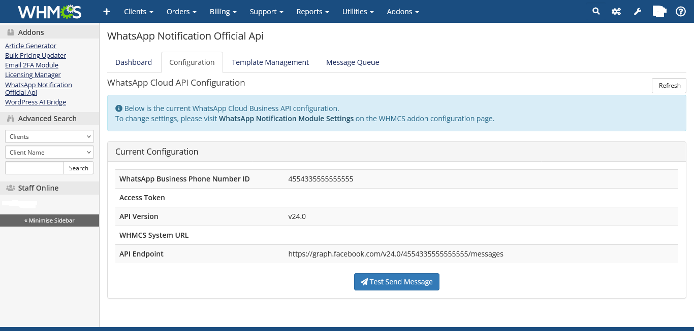694x331 pixels.
Task: Open the Template Management tab
Action: pyautogui.click(x=270, y=62)
